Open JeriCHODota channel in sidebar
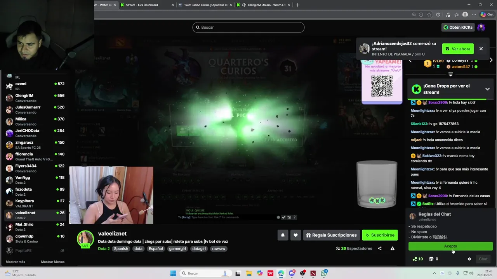The width and height of the screenshot is (497, 279). click(35, 133)
